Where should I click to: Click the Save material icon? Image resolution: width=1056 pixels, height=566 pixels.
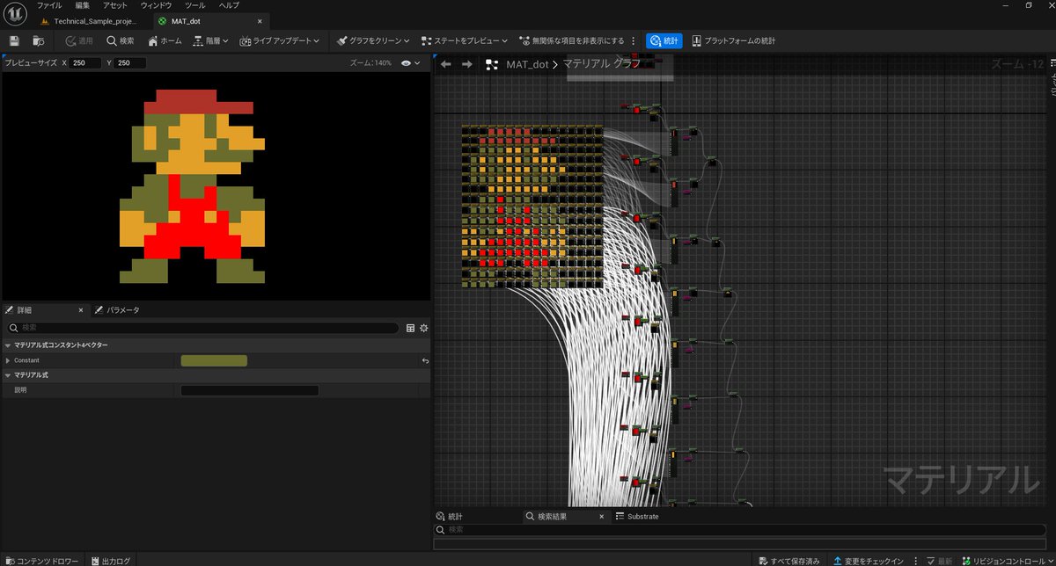pyautogui.click(x=14, y=40)
